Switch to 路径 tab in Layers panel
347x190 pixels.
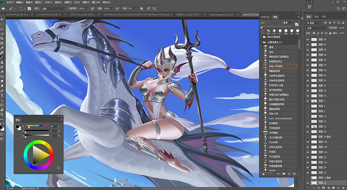(x=324, y=17)
